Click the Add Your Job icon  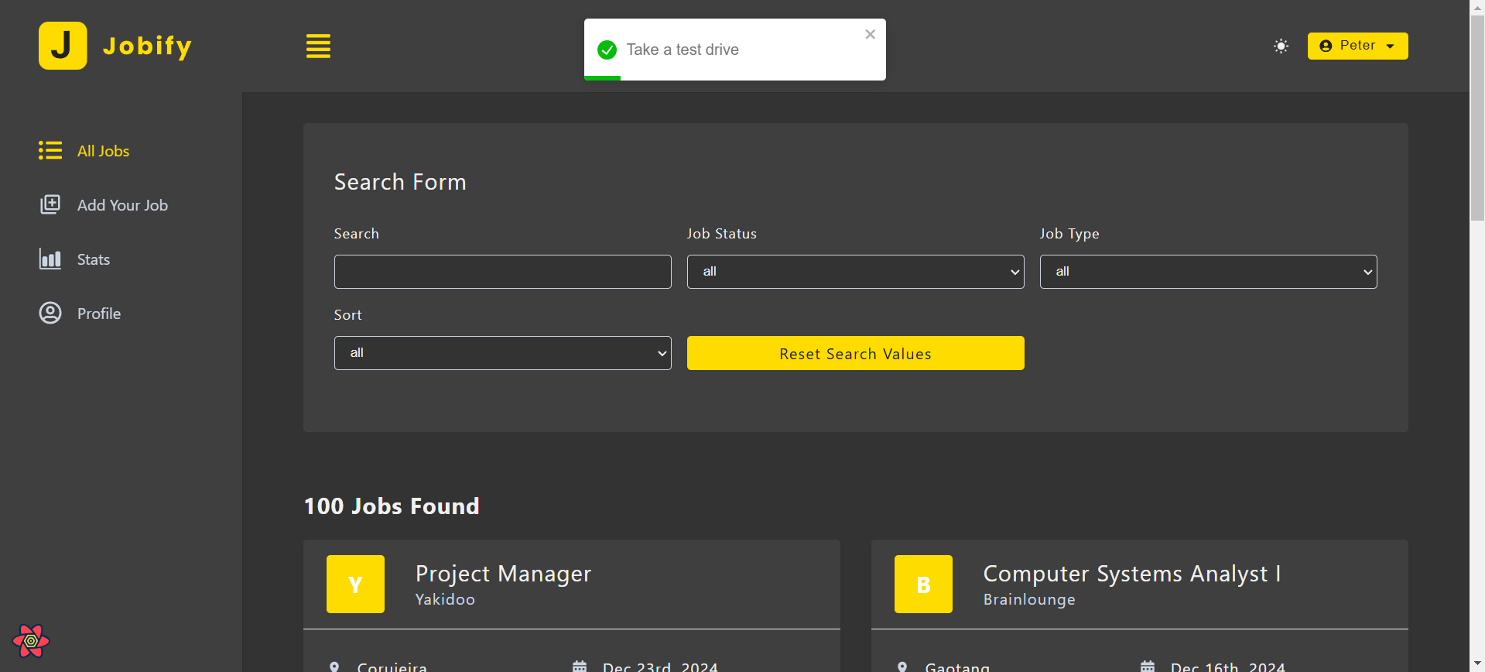point(50,204)
